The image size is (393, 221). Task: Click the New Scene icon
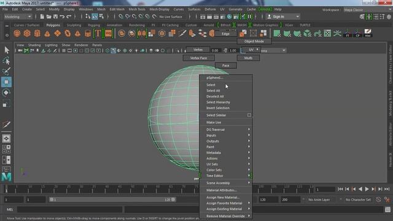42,17
